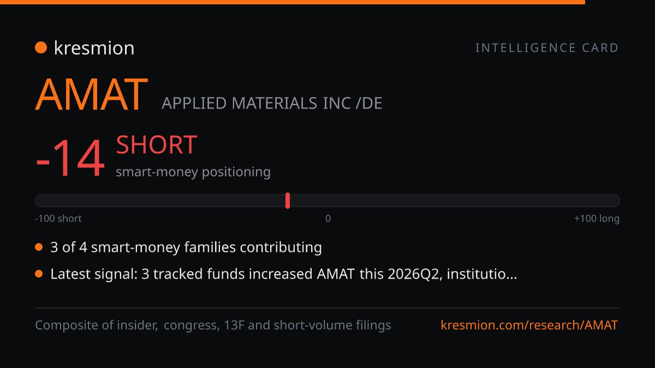Screen dimensions: 655x368
Task: Click the kresmion brand name
Action: coord(94,48)
